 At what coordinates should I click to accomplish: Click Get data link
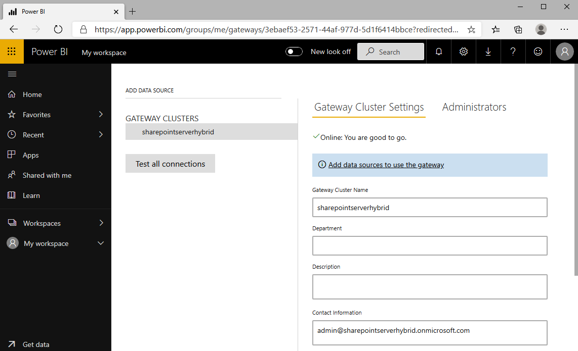click(36, 344)
